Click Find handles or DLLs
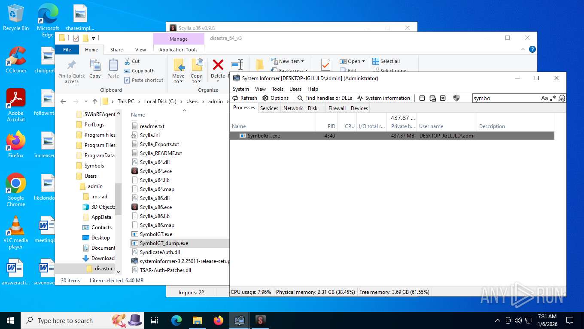This screenshot has width=584, height=329. tap(325, 98)
